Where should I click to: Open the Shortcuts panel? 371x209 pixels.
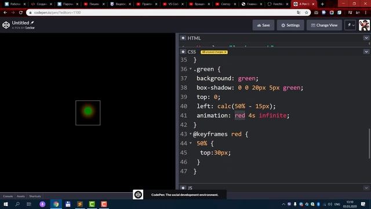[35, 196]
